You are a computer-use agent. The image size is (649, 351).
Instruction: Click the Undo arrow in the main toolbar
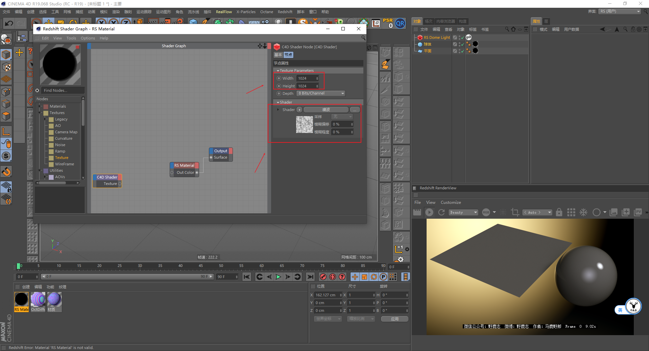click(9, 23)
